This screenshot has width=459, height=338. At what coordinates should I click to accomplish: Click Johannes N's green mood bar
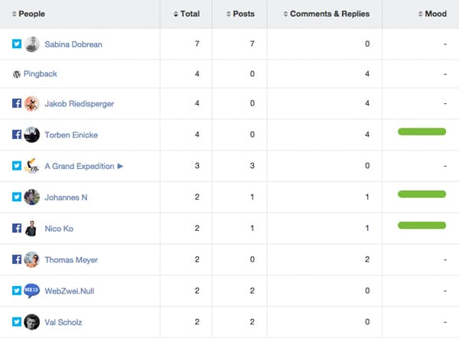pos(422,194)
